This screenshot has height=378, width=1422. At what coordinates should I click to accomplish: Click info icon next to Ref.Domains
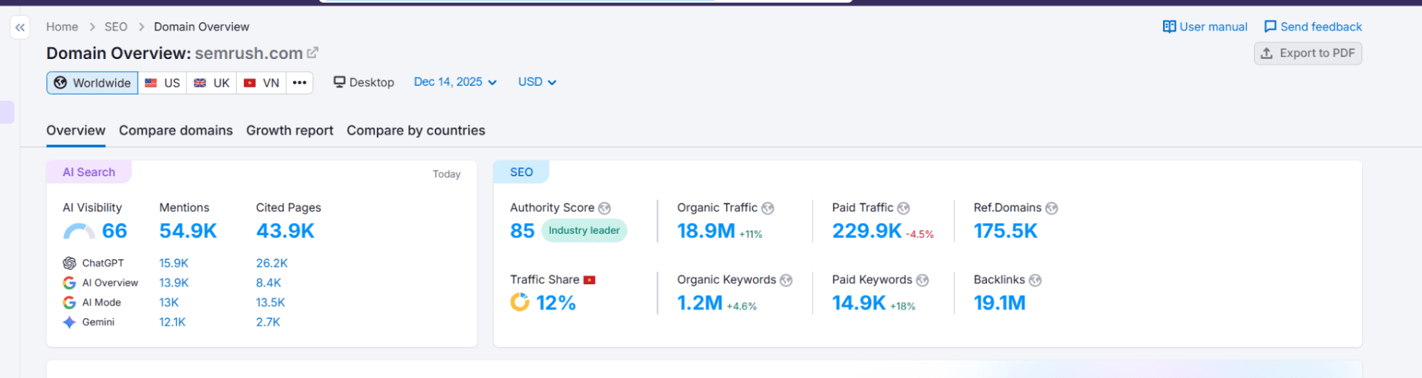(1051, 208)
